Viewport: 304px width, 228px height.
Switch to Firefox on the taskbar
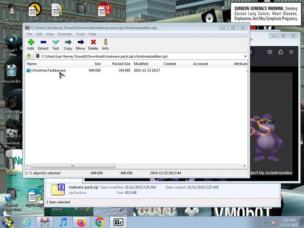[x=82, y=222]
